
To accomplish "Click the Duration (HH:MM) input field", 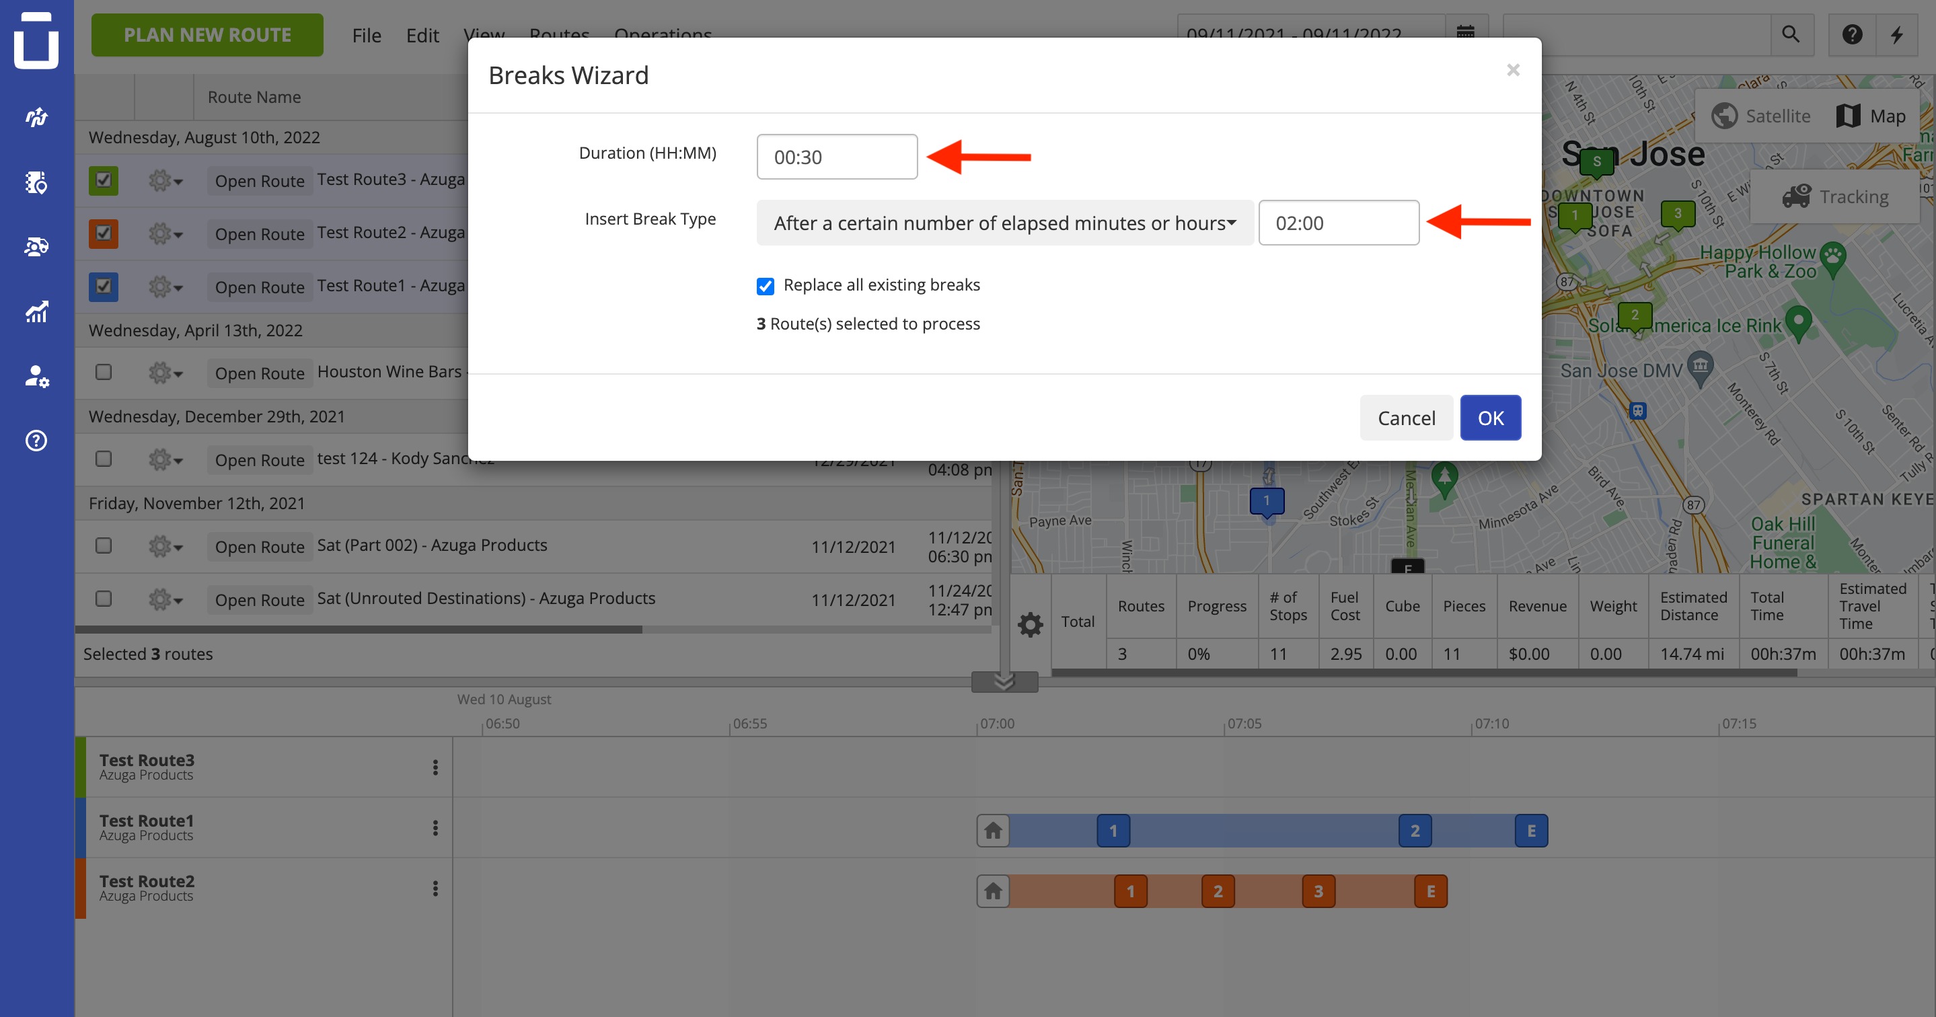I will point(836,156).
